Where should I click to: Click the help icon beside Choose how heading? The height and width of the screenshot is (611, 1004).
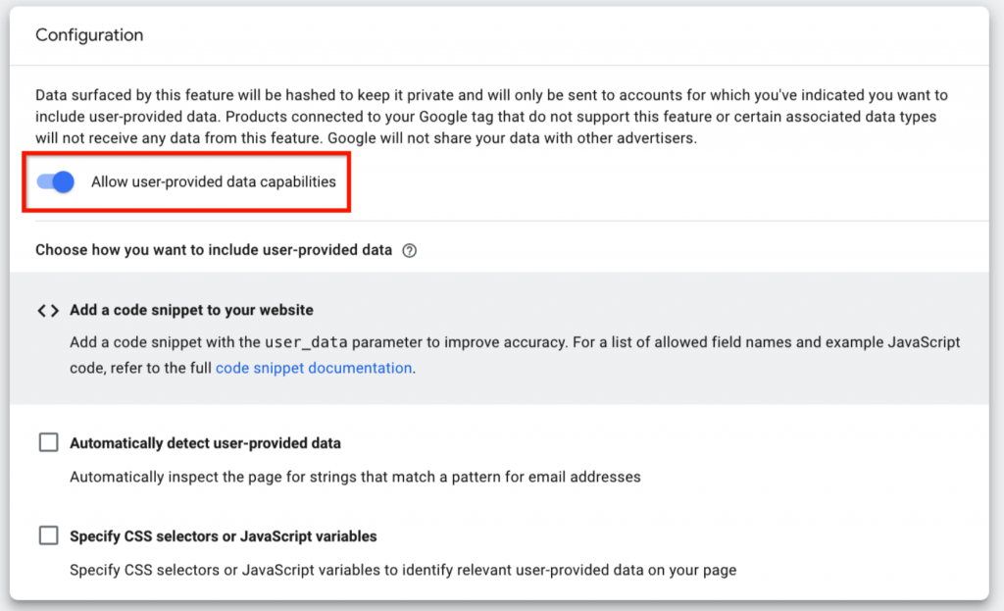click(x=410, y=250)
